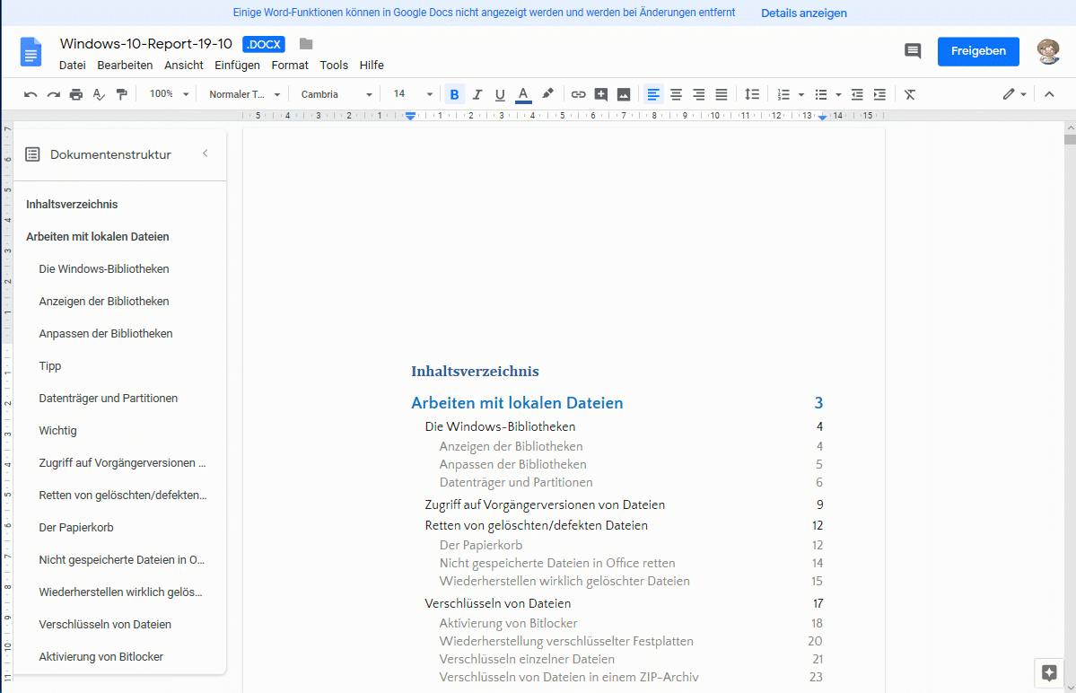
Task: Click Details anzeigen link
Action: (x=803, y=13)
